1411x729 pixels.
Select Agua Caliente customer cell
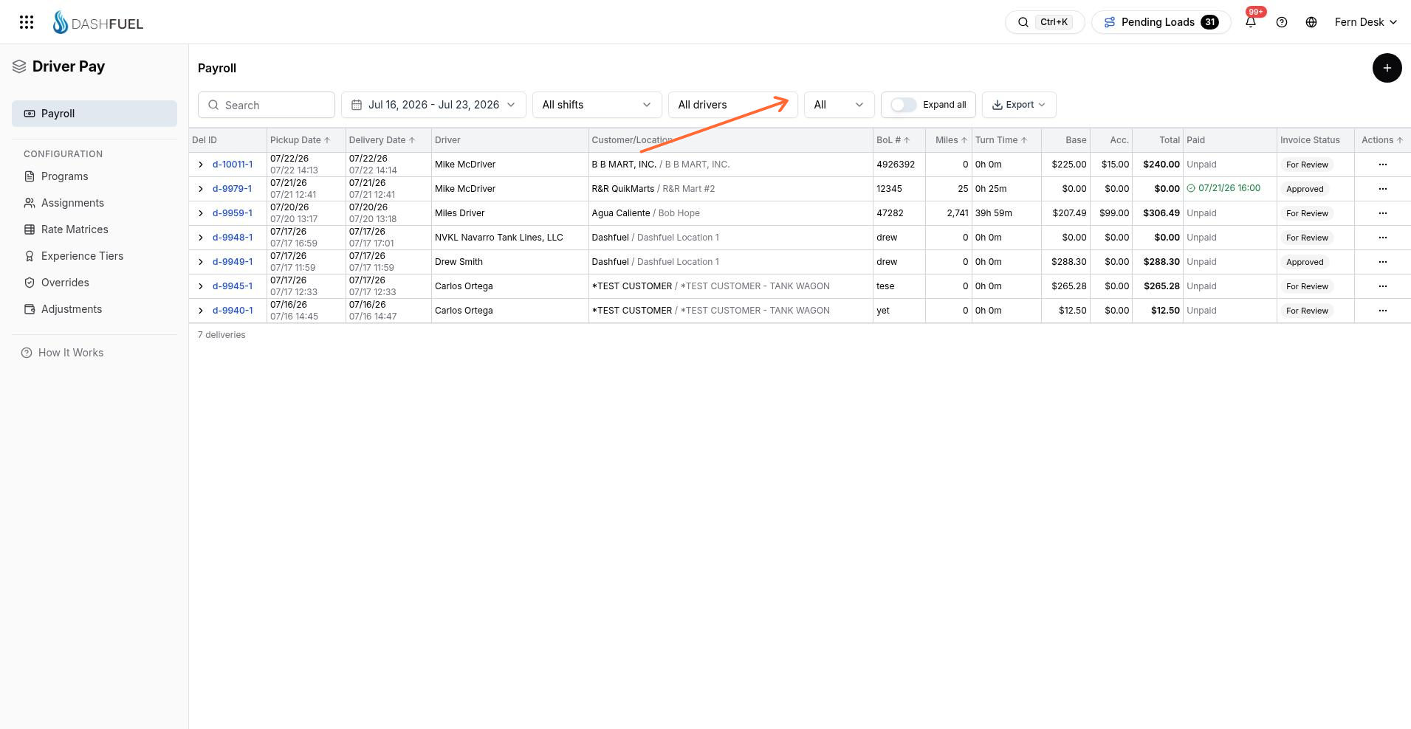coord(730,213)
